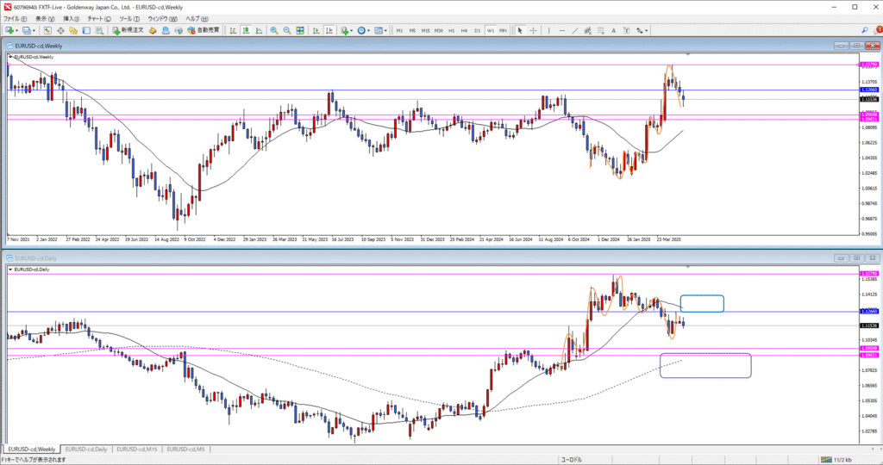Click the magenta price label on weekly chart
This screenshot has width=883, height=465.
[x=868, y=65]
